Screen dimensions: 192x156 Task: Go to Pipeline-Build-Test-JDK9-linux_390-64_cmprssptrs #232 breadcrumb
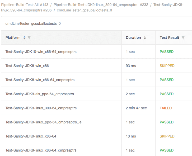(101, 5)
